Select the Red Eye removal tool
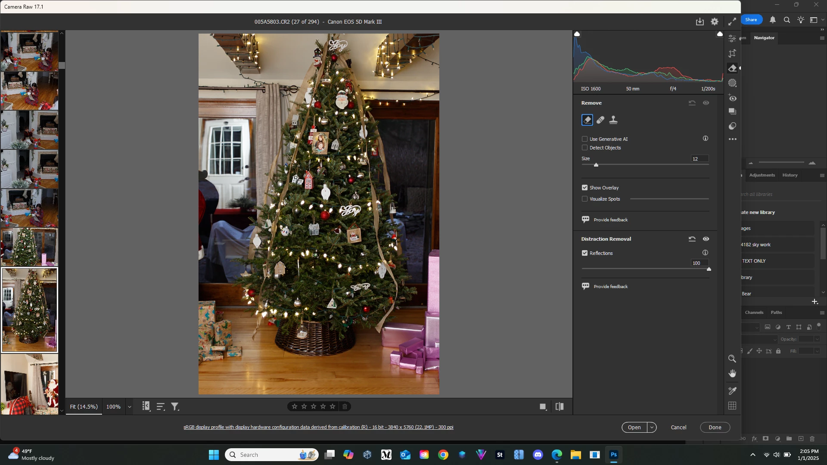Viewport: 827px width, 465px height. [732, 98]
